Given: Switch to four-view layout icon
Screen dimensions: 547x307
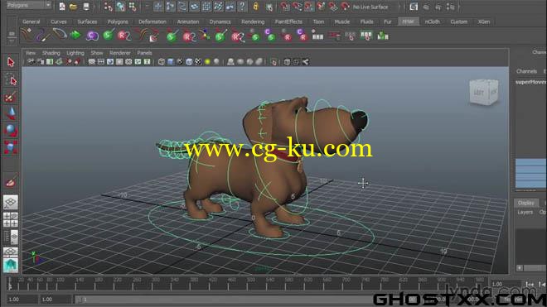Looking at the screenshot, I should tap(11, 219).
